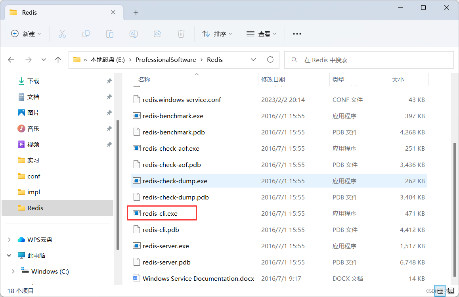The width and height of the screenshot is (459, 297).
Task: Click the pin icon beside 文档
Action: click(109, 97)
